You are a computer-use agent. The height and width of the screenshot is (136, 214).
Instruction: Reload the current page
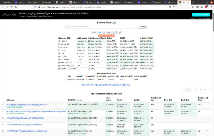click(11, 7)
